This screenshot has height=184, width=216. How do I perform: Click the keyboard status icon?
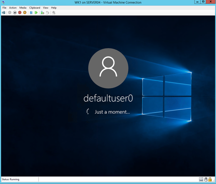[201, 179]
